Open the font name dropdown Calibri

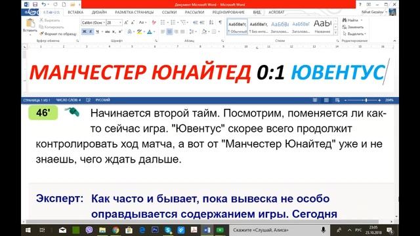coord(104,23)
